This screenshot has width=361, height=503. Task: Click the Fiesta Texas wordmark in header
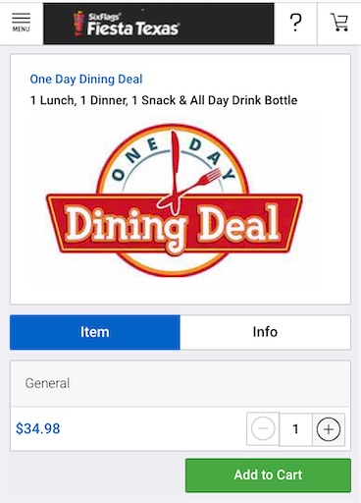pyautogui.click(x=132, y=28)
